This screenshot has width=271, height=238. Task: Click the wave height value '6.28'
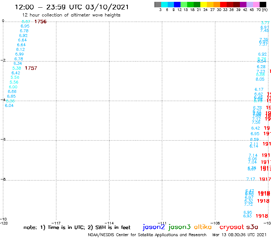pos(261,67)
